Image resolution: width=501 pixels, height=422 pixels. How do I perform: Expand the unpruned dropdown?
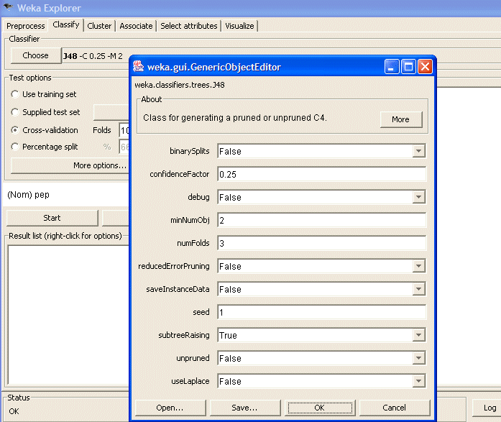point(418,358)
